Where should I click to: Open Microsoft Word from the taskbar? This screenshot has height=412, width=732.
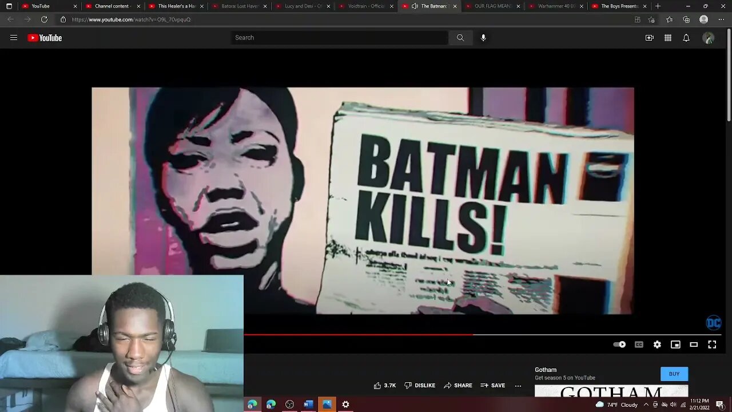[x=308, y=405]
